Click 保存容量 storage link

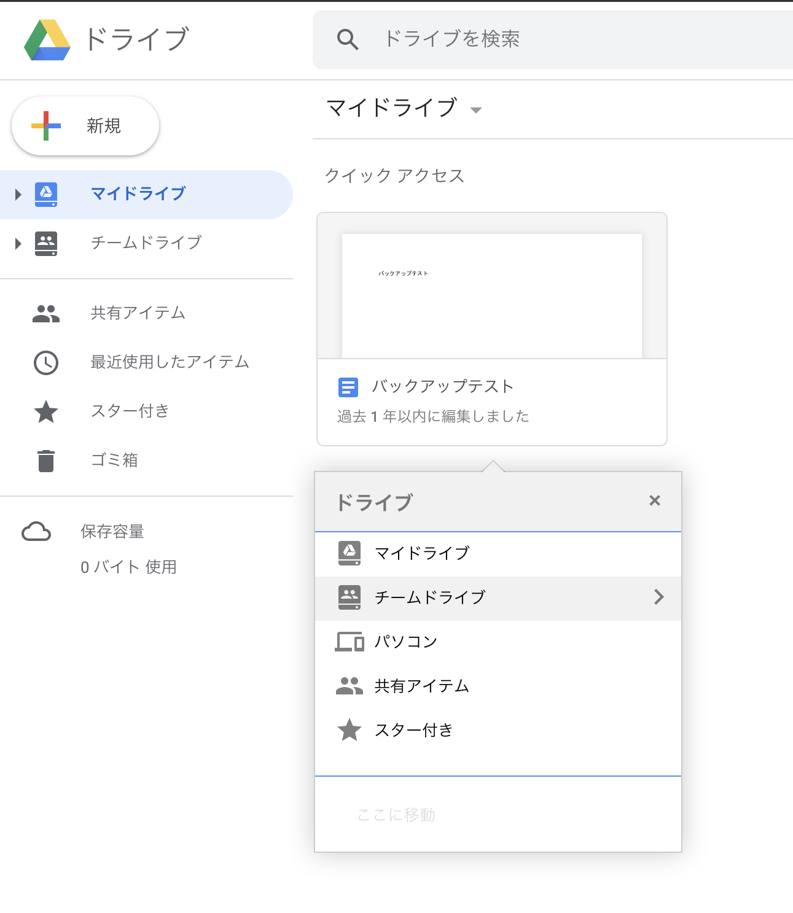[112, 532]
